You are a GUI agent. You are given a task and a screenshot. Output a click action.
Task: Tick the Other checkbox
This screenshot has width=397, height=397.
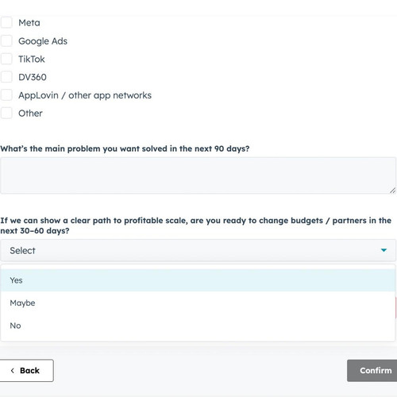point(6,113)
